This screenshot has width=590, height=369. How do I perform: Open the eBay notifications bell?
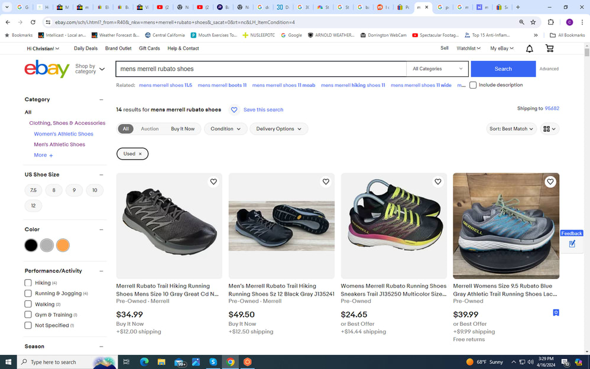click(530, 48)
